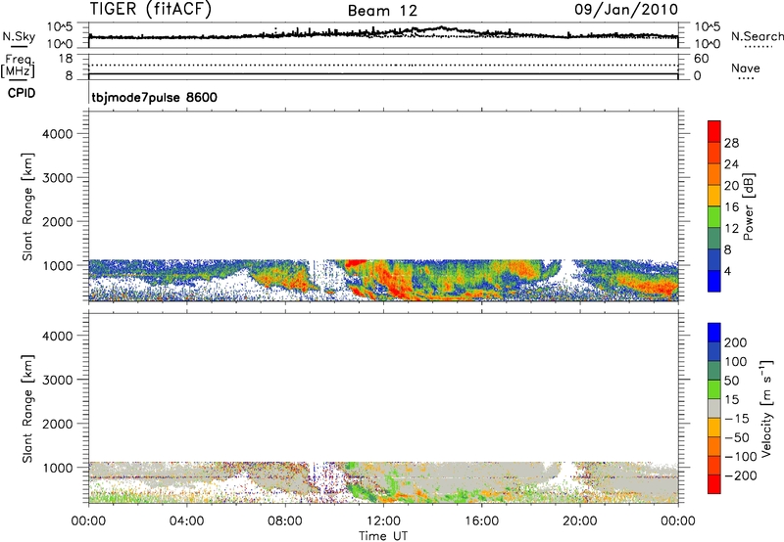This screenshot has width=784, height=542.
Task: Click the 'N.Sky' label
Action: click(19, 36)
